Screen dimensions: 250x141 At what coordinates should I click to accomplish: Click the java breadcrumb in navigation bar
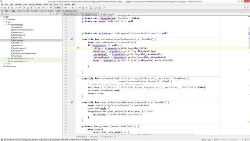(34, 11)
